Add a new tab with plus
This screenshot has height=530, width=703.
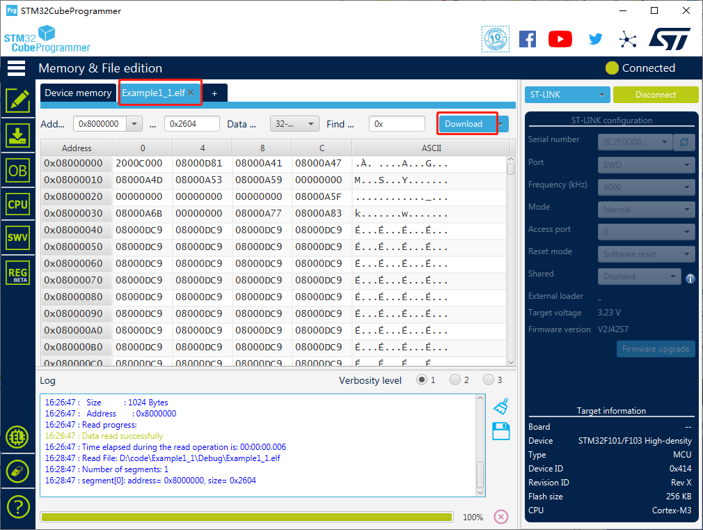[215, 93]
